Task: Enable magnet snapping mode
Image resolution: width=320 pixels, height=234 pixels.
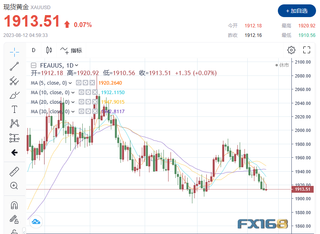Action: (15, 204)
